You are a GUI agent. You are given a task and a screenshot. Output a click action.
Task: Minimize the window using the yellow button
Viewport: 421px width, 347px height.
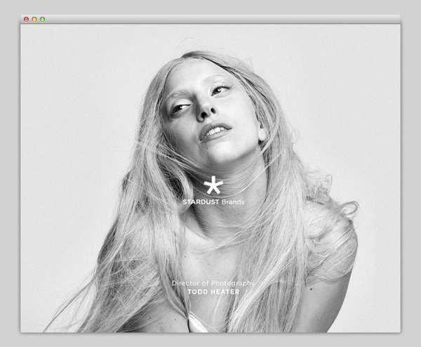(34, 19)
